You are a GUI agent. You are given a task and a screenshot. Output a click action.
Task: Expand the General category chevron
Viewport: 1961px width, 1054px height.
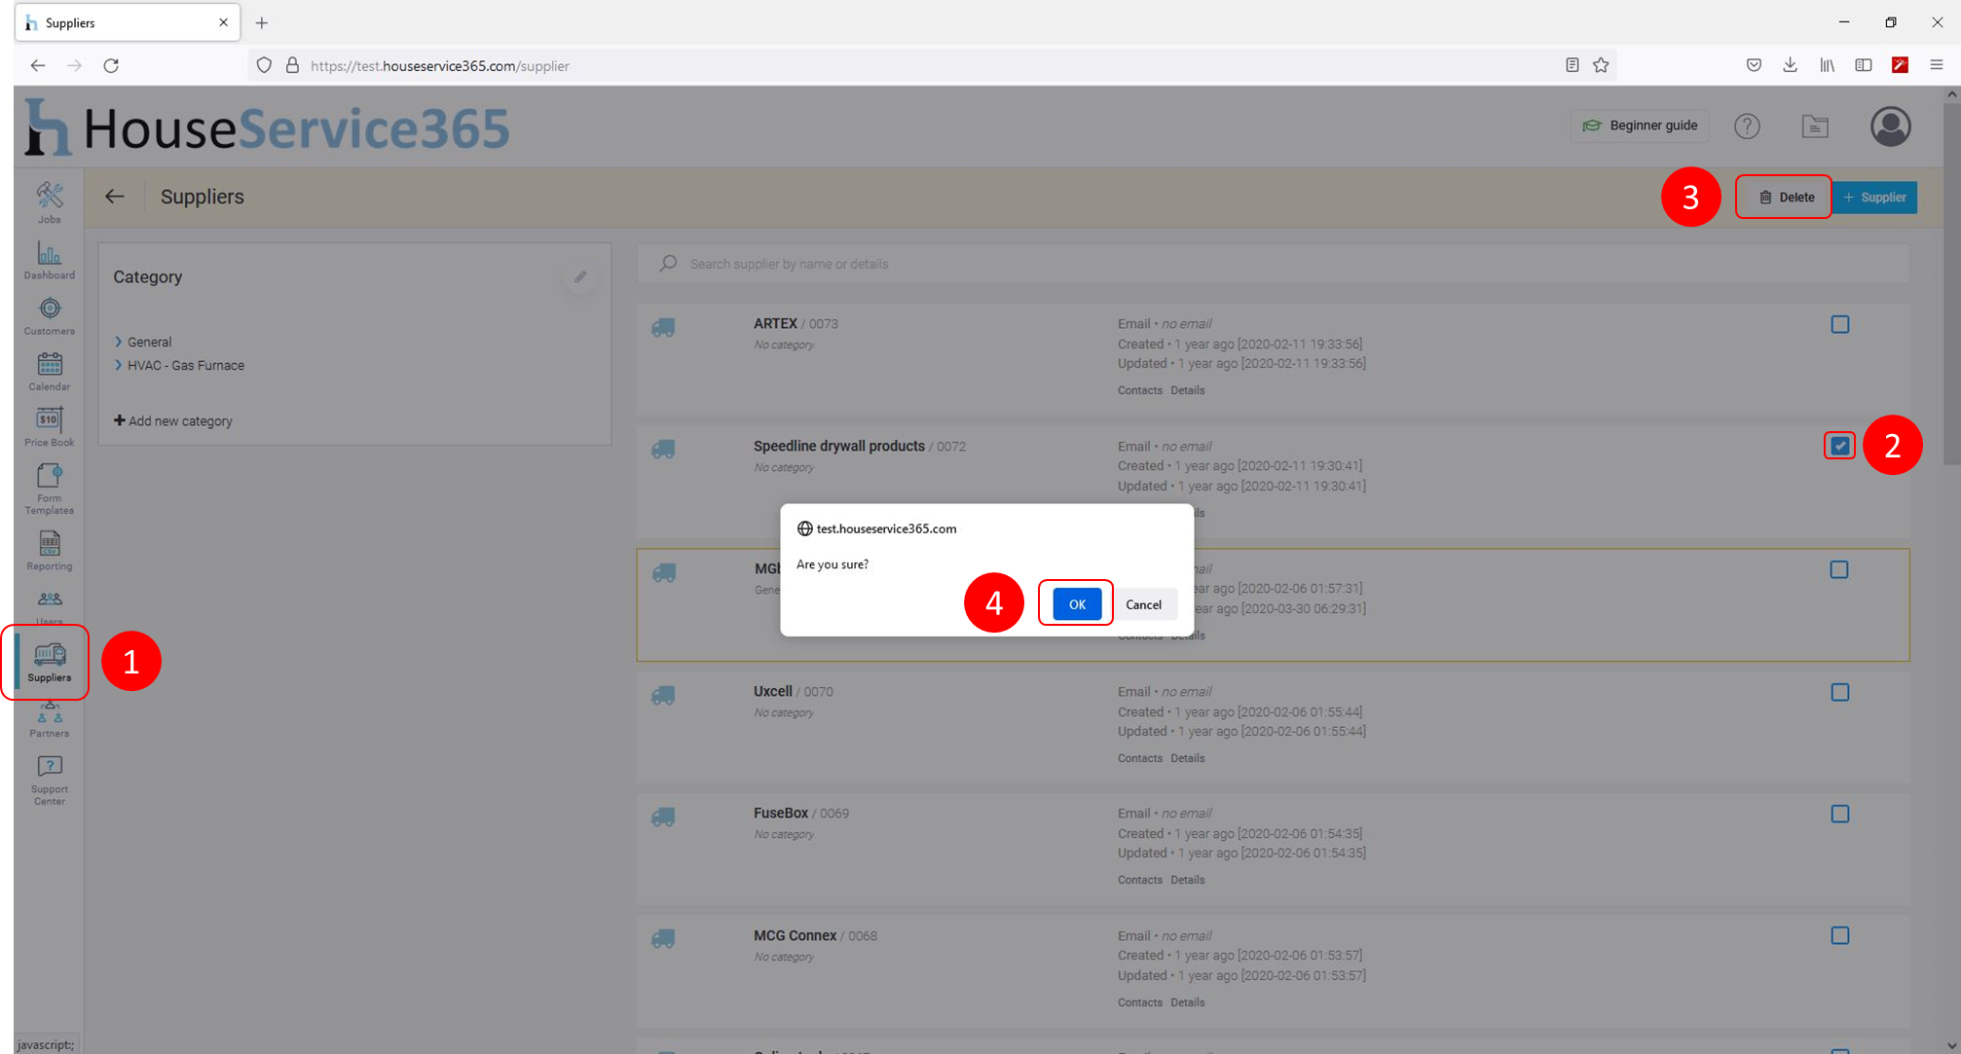pos(119,342)
